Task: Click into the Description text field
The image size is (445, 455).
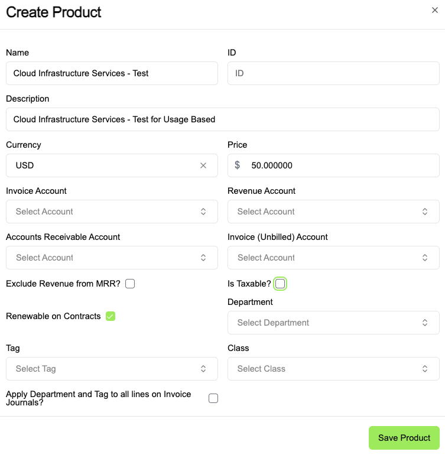Action: (222, 119)
